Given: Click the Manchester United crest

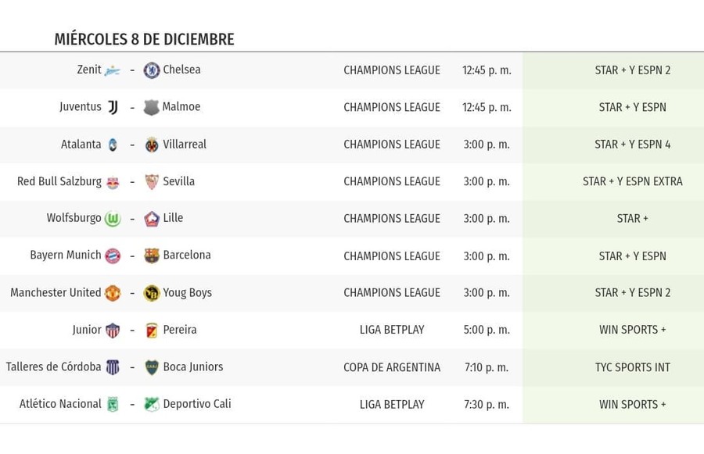Looking at the screenshot, I should [113, 293].
